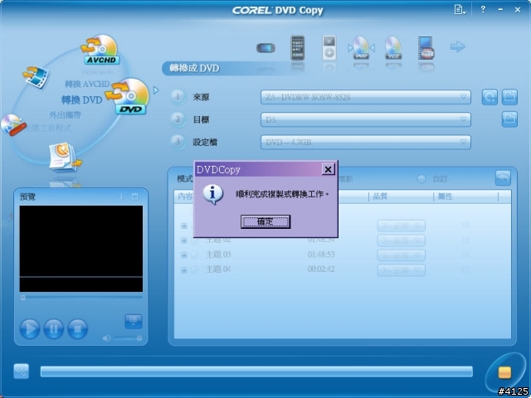Open the help question mark
The height and width of the screenshot is (398, 531).
coord(483,9)
